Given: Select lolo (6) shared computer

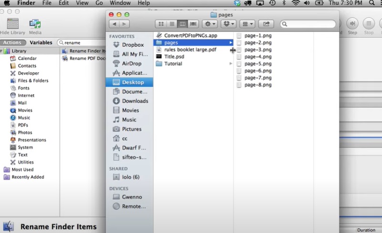Looking at the screenshot, I should click(129, 177).
